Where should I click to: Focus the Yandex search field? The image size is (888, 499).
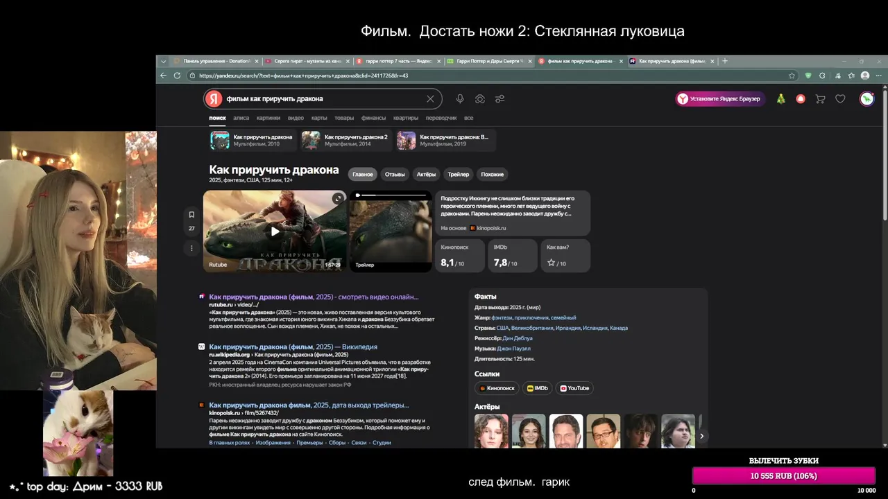324,99
